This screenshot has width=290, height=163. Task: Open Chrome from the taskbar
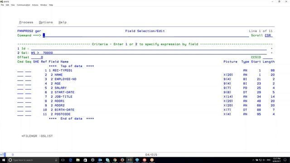[115, 160]
